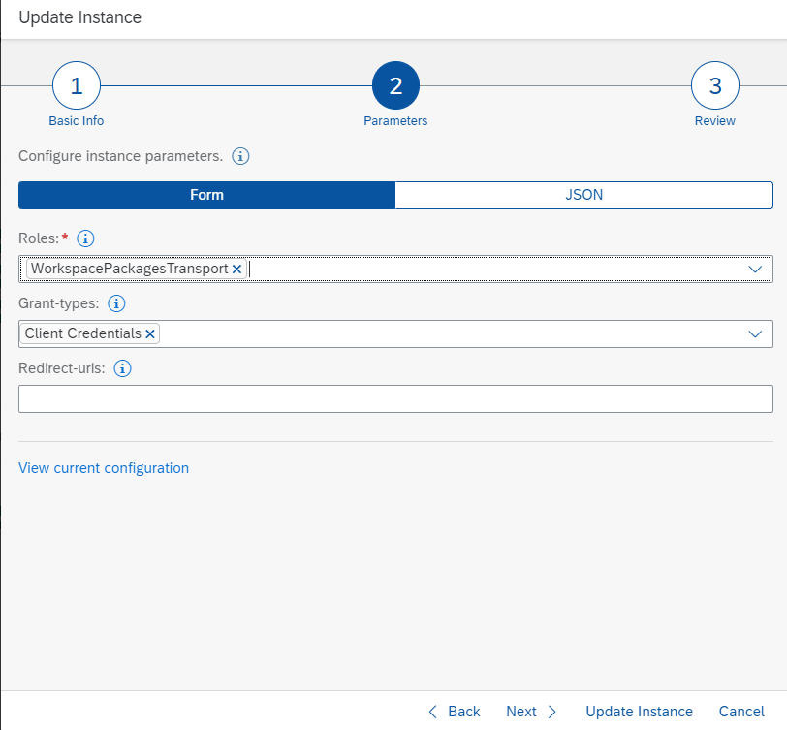Open the Grant-types dropdown list
Screen dimensions: 787x730
click(756, 333)
